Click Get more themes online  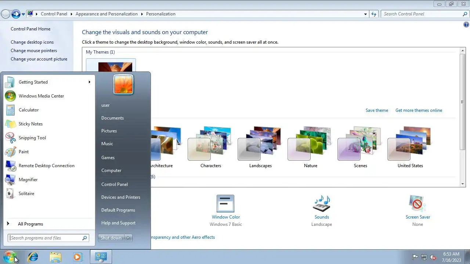[x=419, y=110]
